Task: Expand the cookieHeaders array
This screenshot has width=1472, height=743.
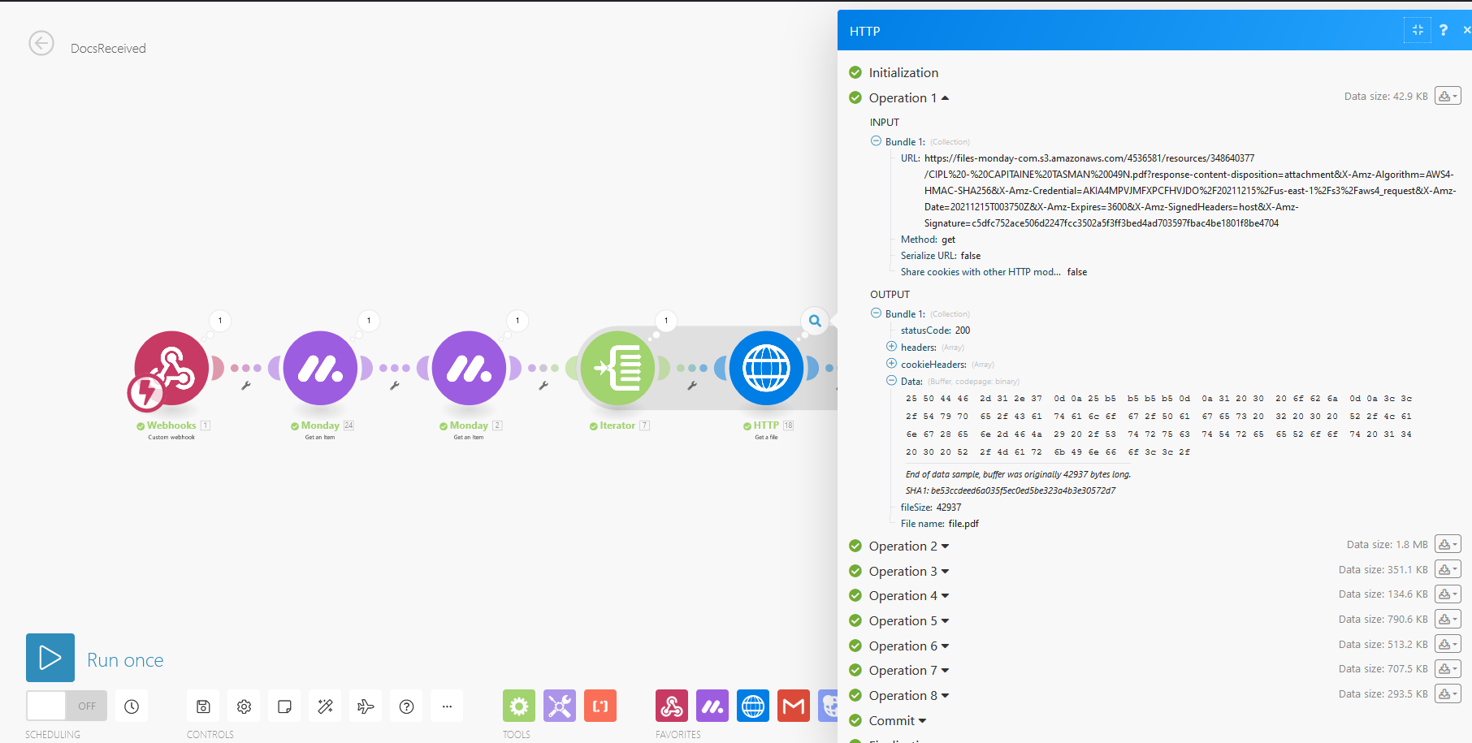Action: coord(891,363)
